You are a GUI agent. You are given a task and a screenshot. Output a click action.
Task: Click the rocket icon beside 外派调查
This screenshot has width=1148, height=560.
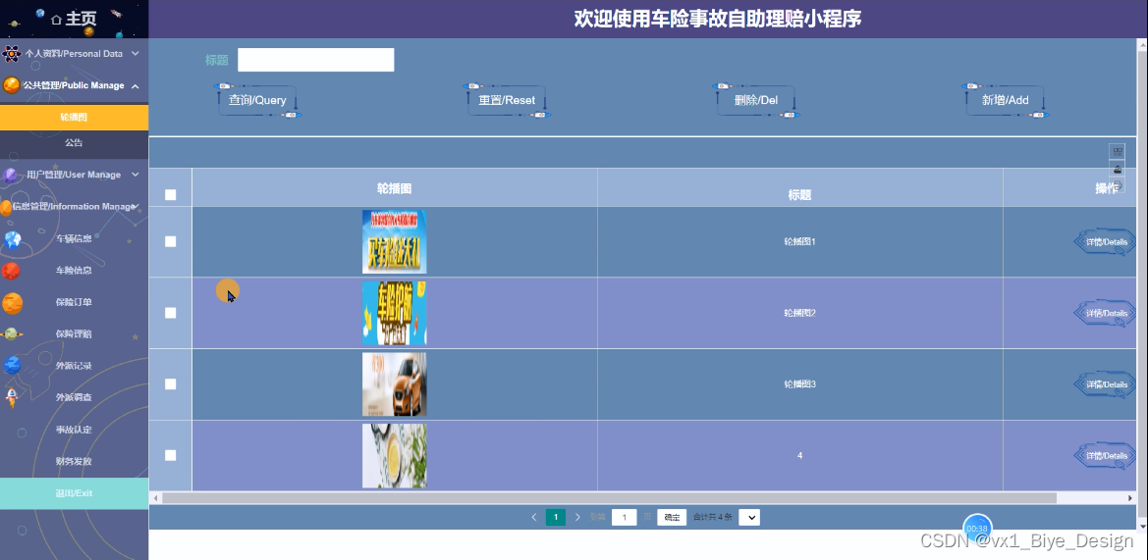coord(12,398)
